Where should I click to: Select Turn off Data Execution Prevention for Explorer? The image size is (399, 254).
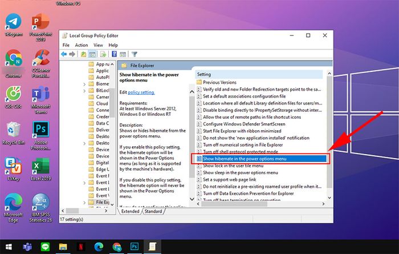(x=245, y=193)
